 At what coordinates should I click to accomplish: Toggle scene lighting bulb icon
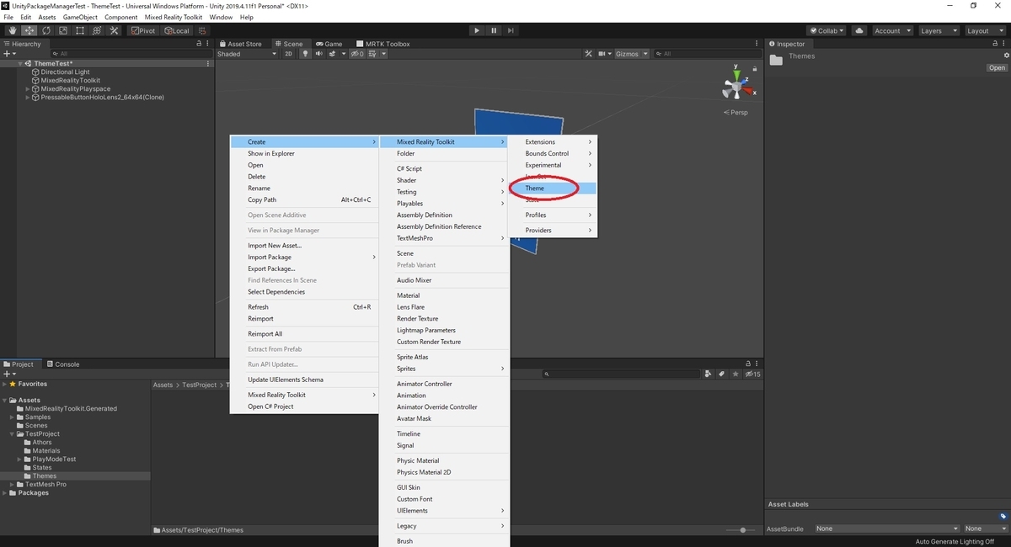pos(306,54)
